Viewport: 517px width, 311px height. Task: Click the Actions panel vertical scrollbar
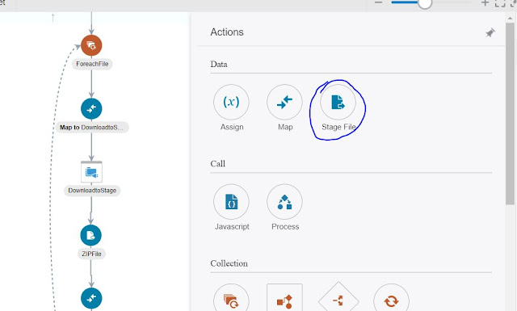coord(510,114)
